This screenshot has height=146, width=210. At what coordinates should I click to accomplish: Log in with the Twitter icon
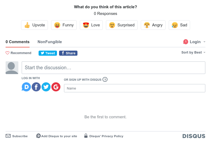(46, 87)
